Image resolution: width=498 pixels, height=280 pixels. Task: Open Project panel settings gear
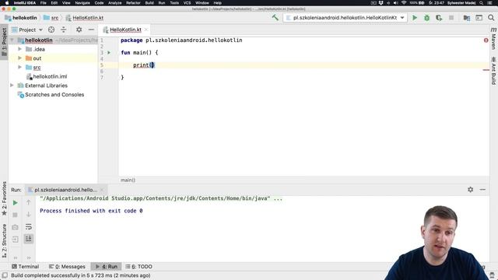click(79, 30)
